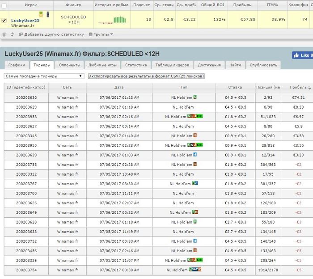
Task: Click the Facebook Like thumbs-up button
Action: click(x=296, y=55)
